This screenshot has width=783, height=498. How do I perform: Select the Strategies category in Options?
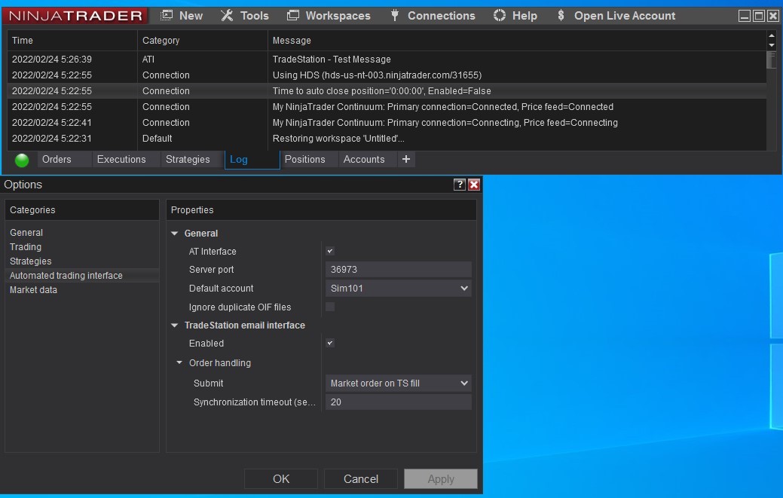pyautogui.click(x=82, y=261)
